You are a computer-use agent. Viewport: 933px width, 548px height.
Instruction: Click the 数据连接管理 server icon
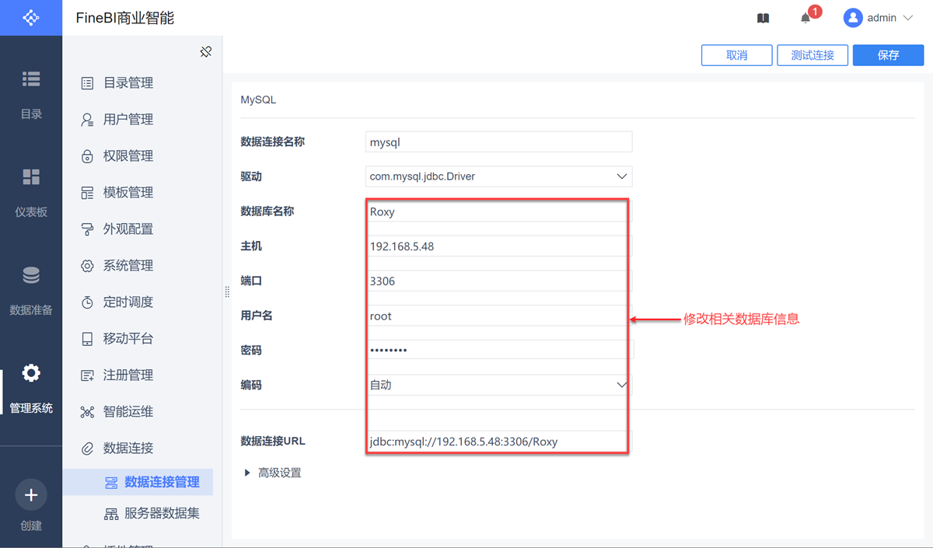pos(111,483)
